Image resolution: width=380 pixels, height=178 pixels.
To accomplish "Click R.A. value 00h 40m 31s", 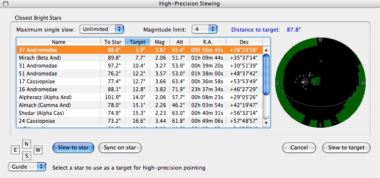I will click(x=207, y=113).
